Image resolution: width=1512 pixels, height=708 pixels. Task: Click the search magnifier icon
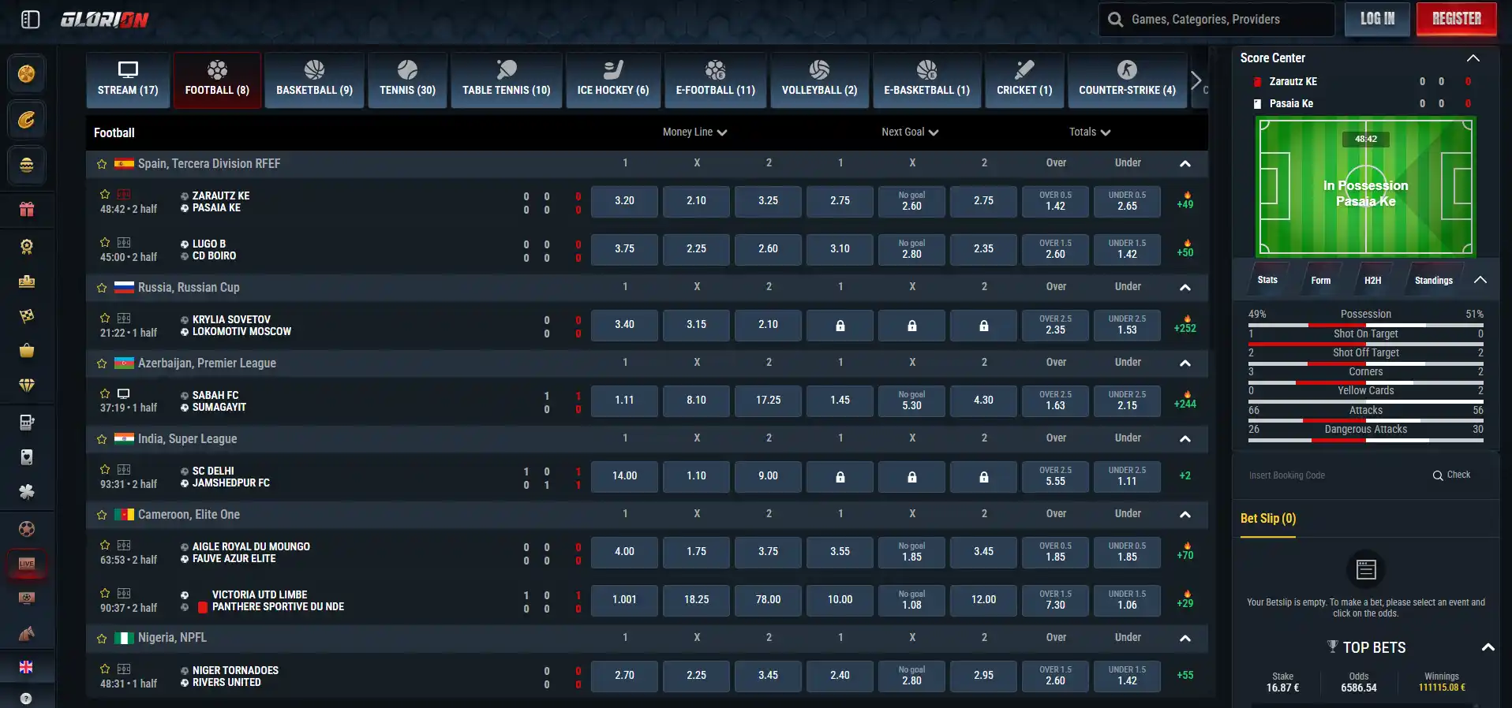(x=1115, y=20)
